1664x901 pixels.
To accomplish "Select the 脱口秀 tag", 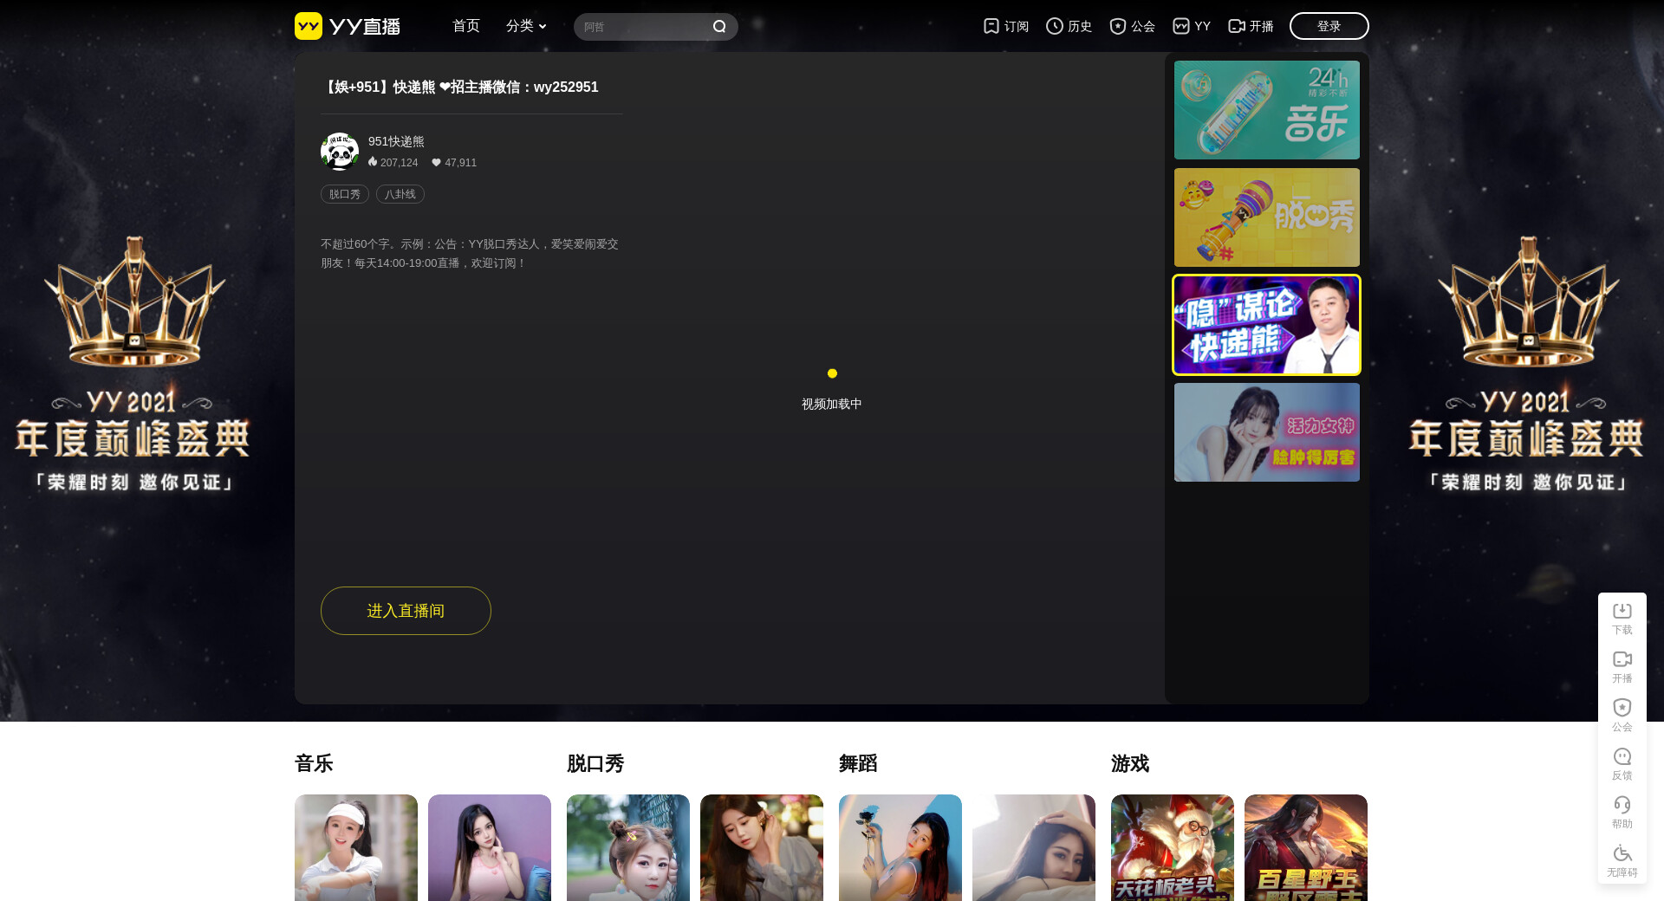I will click(345, 194).
